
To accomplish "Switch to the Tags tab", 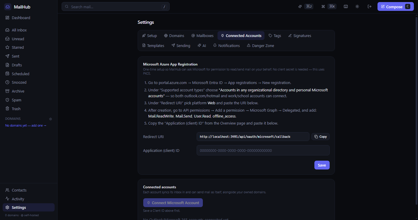I will 275,36.
